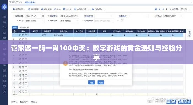
Task: Click the plus icon in row 10
Action: (23, 71)
